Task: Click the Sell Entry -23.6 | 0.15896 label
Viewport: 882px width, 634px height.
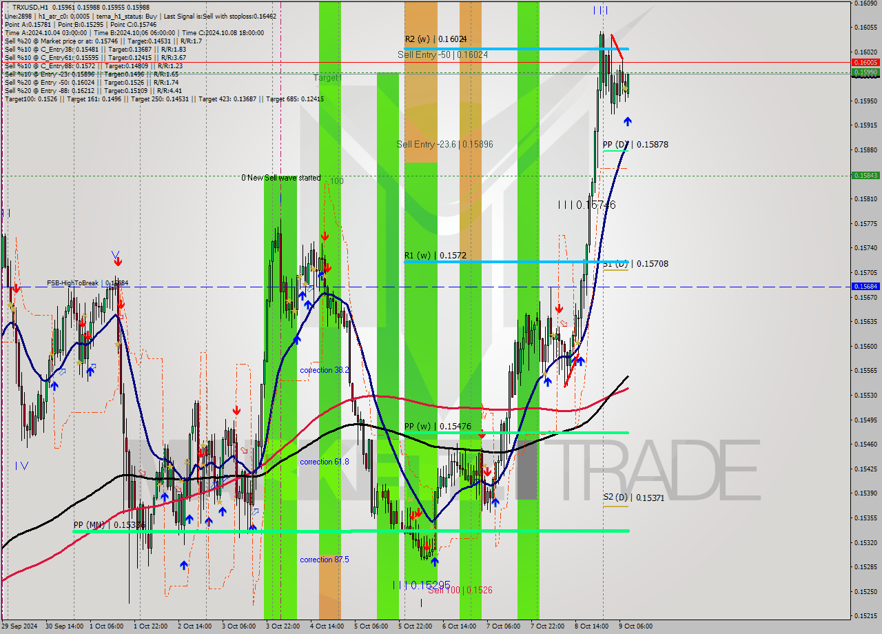Action: pyautogui.click(x=444, y=144)
